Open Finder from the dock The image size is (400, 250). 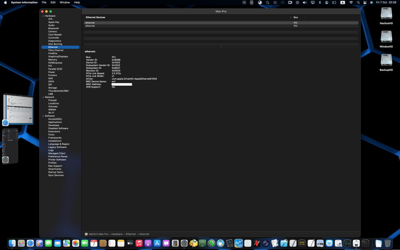pyautogui.click(x=12, y=243)
